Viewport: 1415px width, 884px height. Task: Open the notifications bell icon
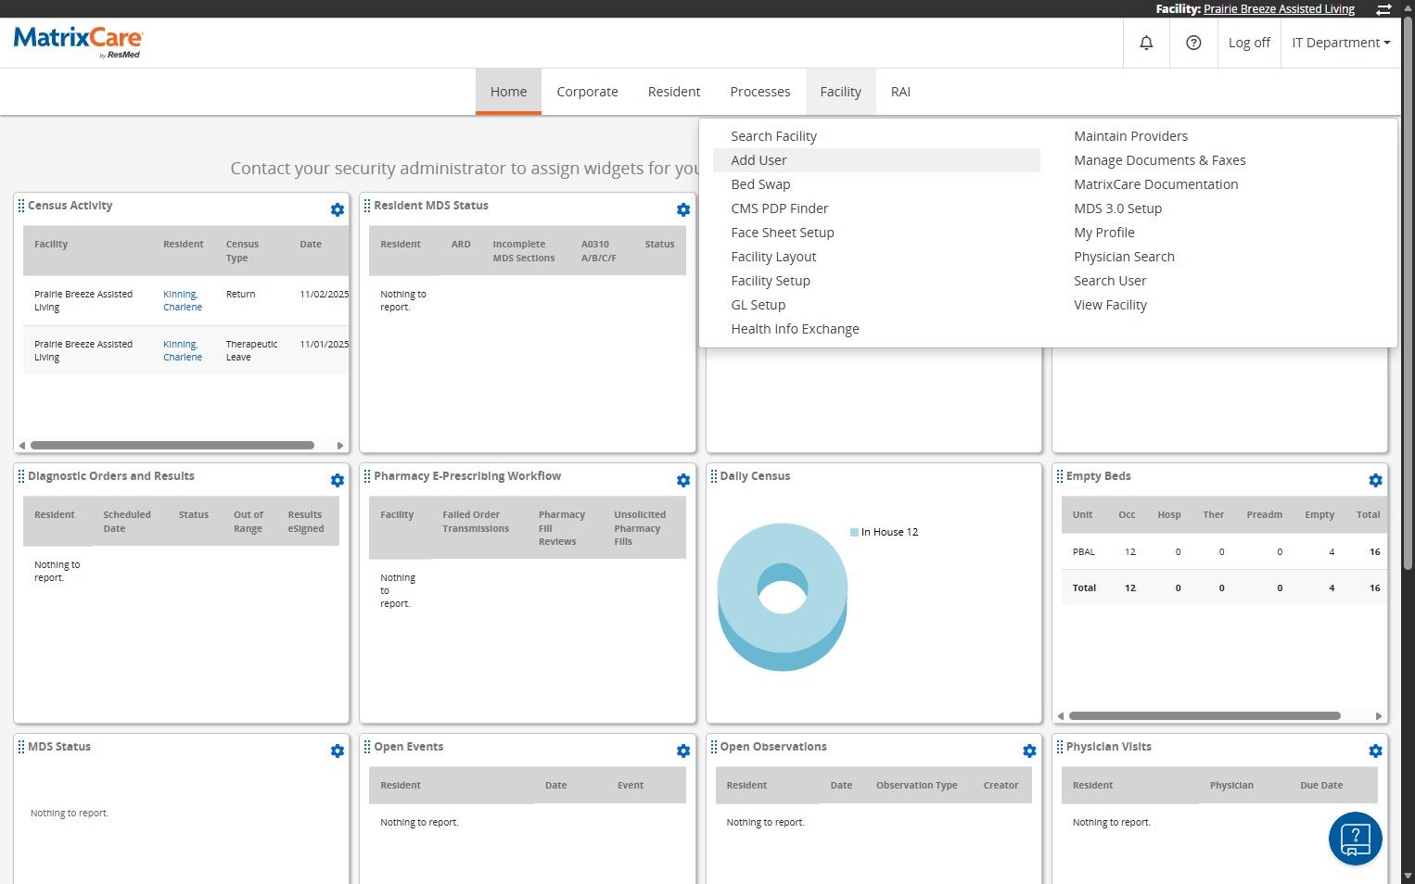point(1146,43)
